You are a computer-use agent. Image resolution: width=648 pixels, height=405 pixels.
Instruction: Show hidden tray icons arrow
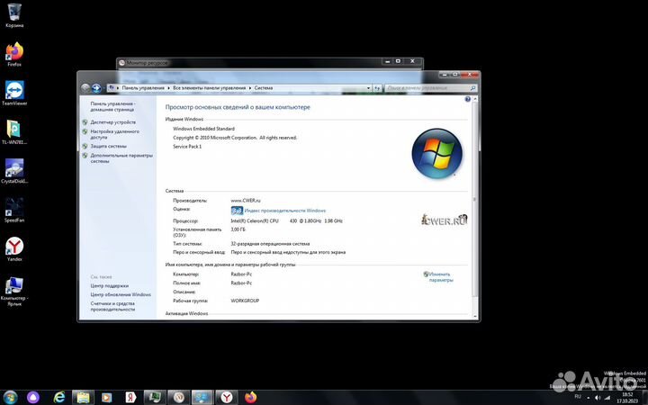click(588, 398)
